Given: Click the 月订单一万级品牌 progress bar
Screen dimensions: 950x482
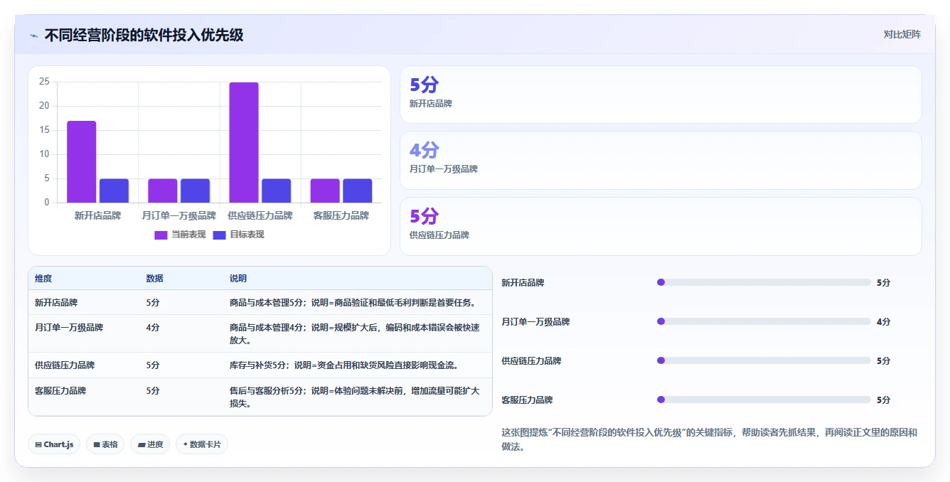Looking at the screenshot, I should (x=764, y=321).
